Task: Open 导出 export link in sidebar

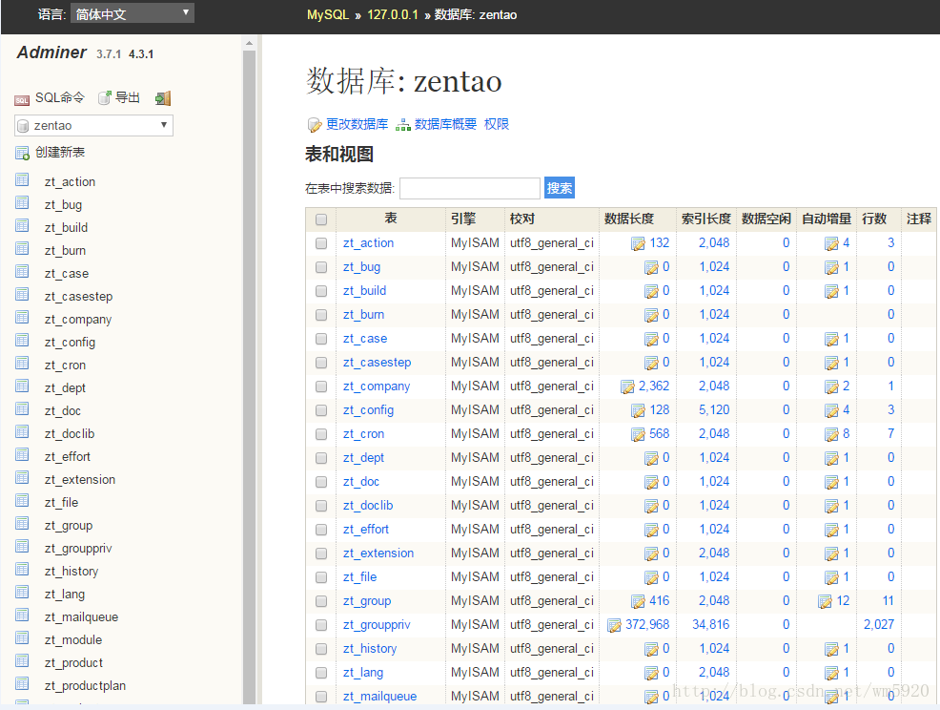Action: (127, 98)
